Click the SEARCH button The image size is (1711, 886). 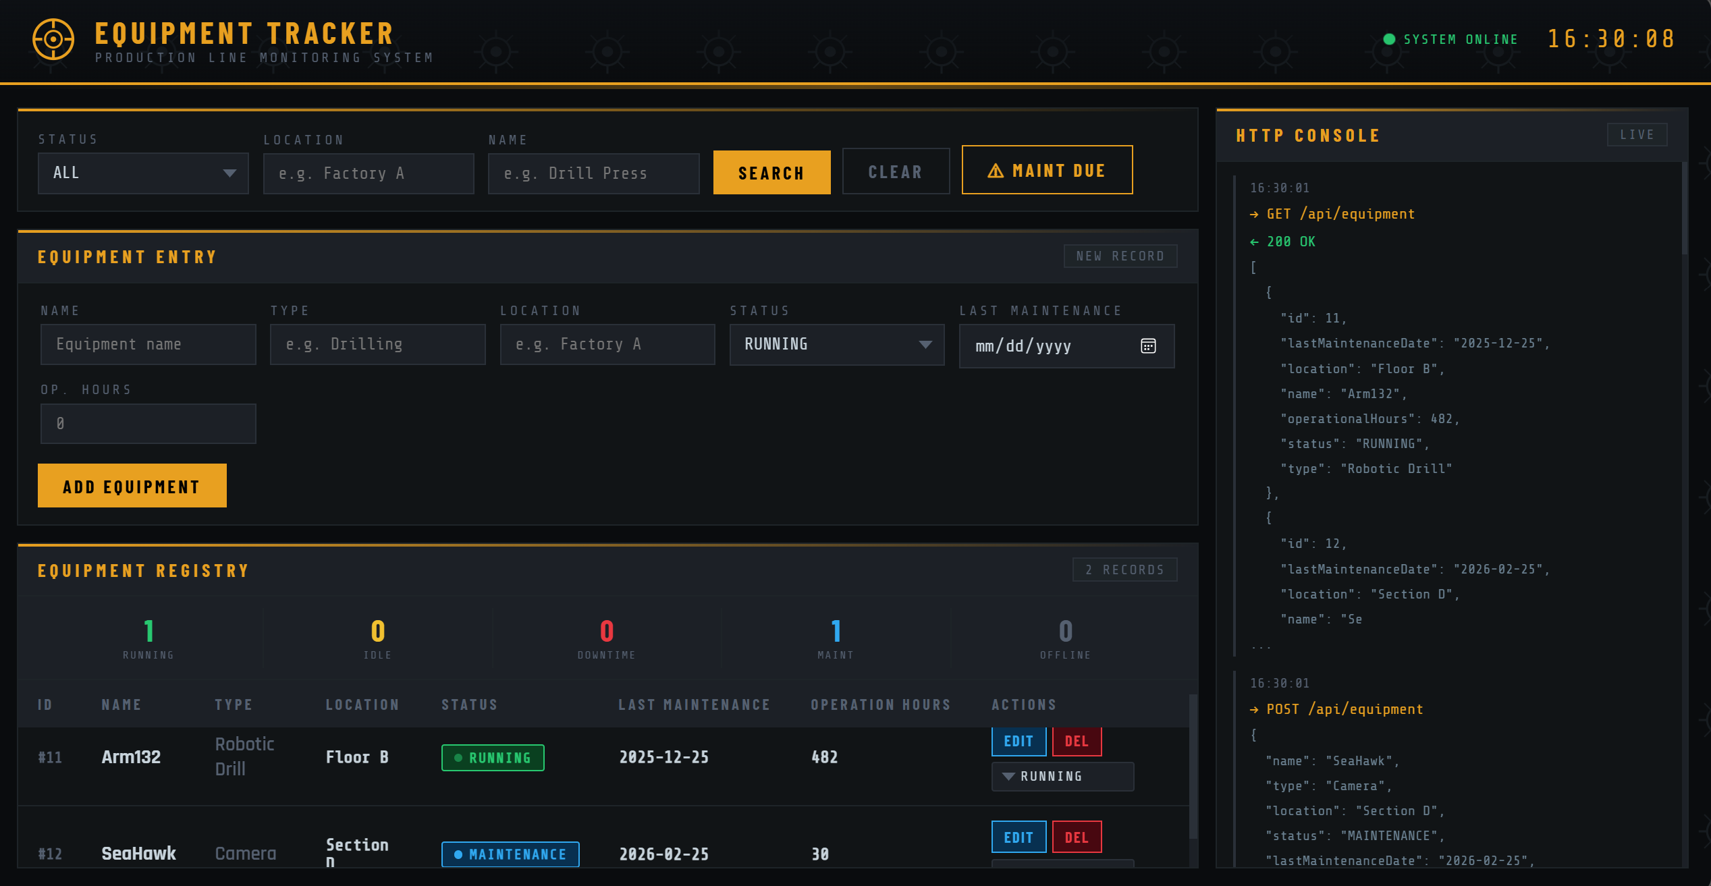coord(771,173)
